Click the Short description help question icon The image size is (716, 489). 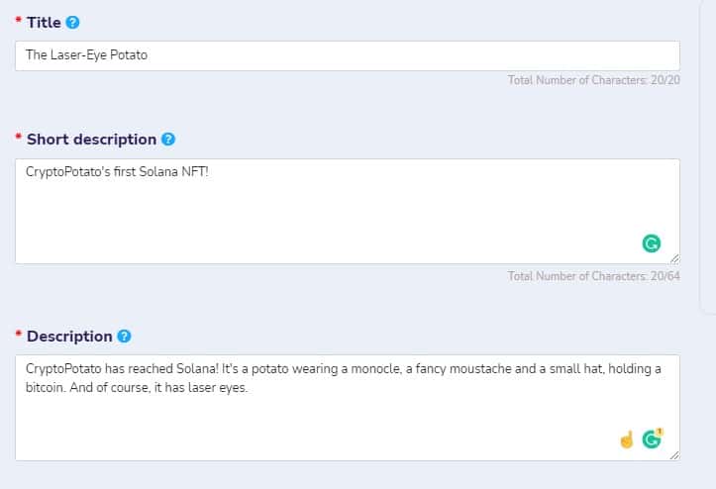[x=168, y=140]
